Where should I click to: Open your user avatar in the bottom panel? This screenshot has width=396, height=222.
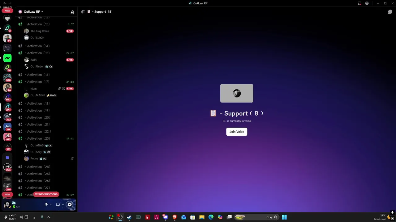pyautogui.click(x=7, y=204)
